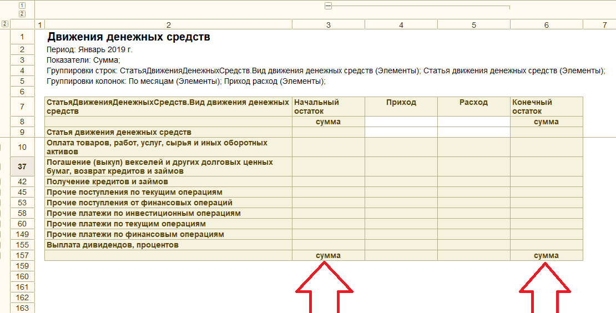Select row 157 header
Screen dimensions: 616x313
pos(22,255)
